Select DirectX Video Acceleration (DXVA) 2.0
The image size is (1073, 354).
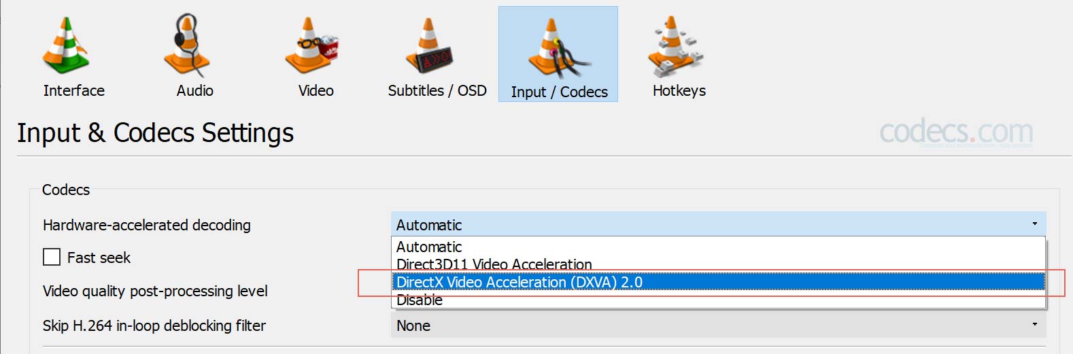[x=718, y=282]
